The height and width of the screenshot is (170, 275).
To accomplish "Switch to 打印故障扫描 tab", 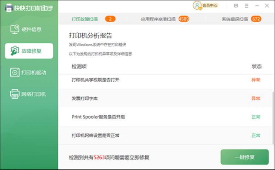I will click(x=85, y=19).
